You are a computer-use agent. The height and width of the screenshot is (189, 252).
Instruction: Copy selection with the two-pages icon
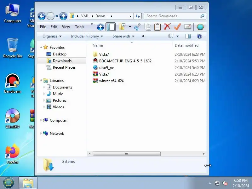[147, 27]
